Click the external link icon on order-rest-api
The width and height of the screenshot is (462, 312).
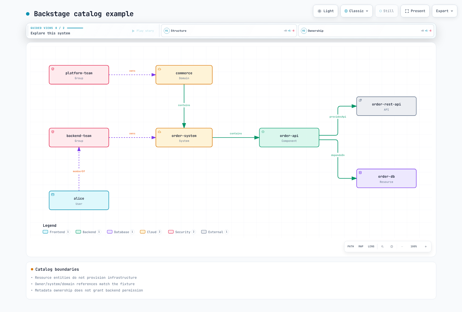point(360,100)
